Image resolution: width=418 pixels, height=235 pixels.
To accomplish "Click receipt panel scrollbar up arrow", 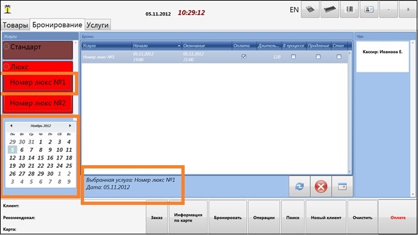I will pos(413,42).
